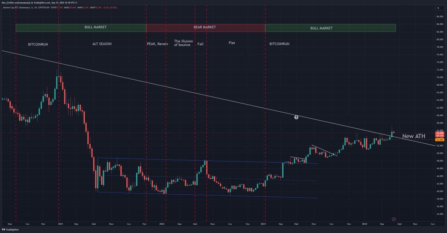Click the '2021' label on the time axis
This screenshot has height=233, width=447.
[60, 224]
